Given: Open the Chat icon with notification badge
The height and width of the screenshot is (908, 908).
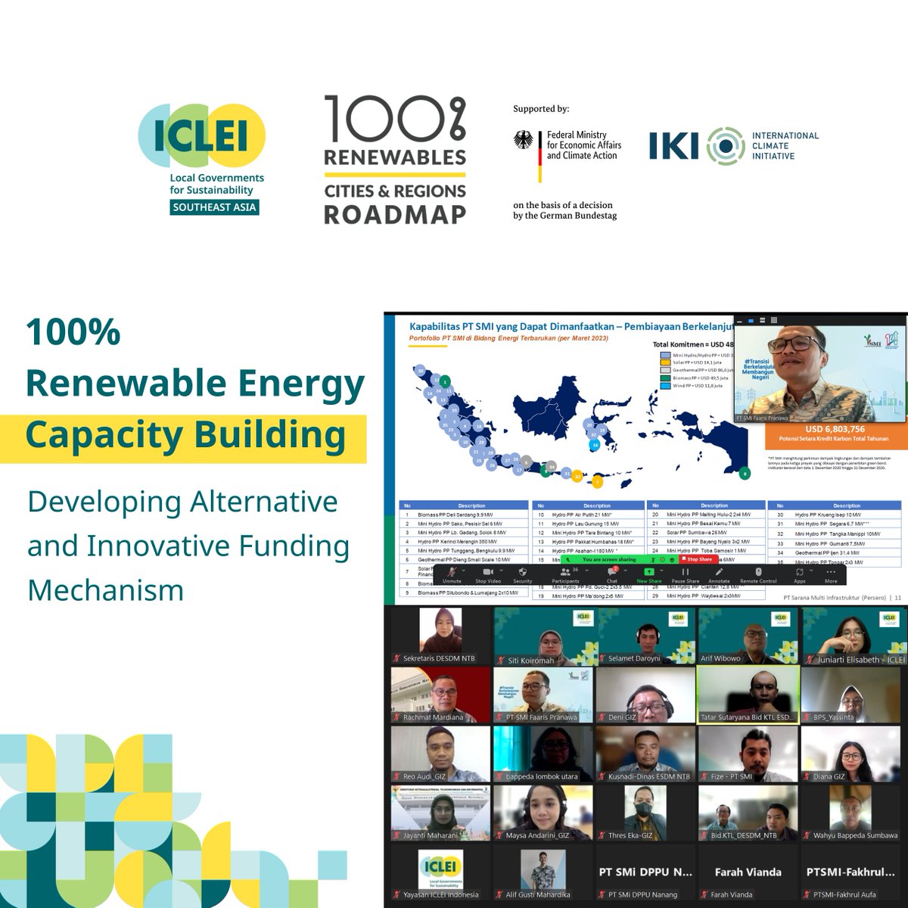Looking at the screenshot, I should [x=612, y=571].
